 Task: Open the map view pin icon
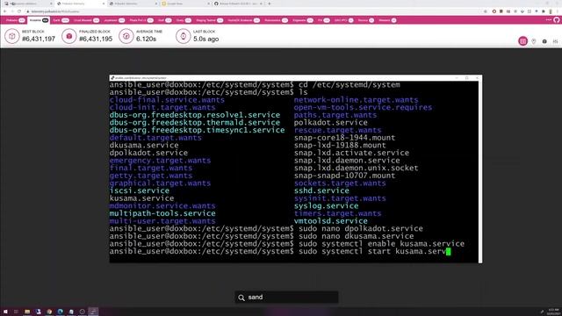tap(534, 41)
